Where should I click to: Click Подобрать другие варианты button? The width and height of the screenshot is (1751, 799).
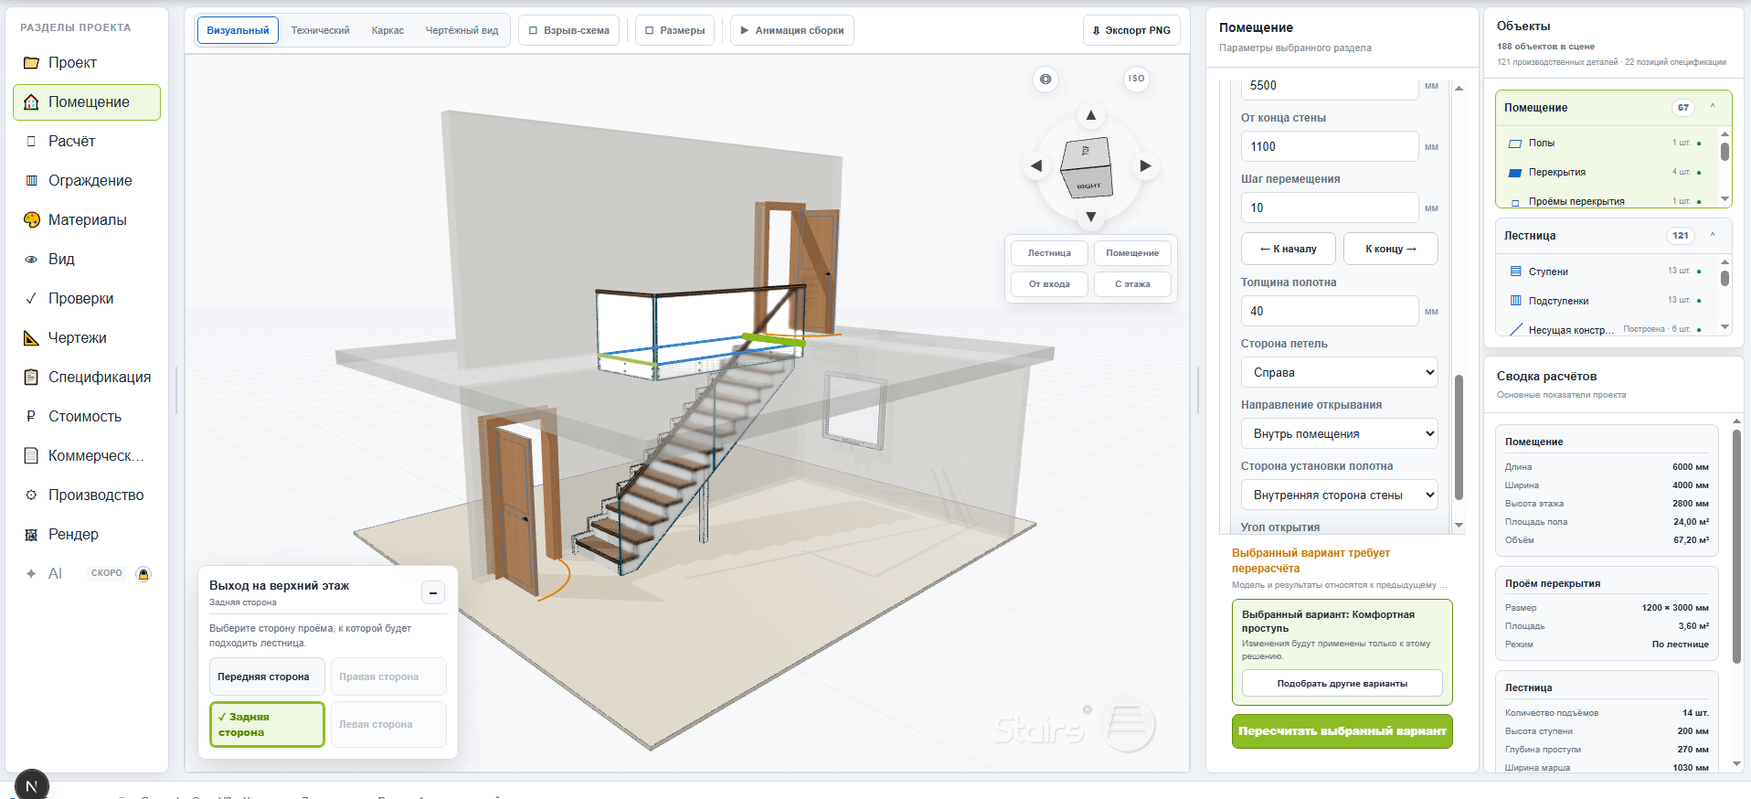point(1342,684)
